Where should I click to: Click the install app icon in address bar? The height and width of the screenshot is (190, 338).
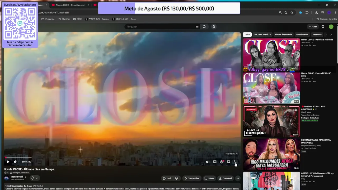tap(286, 12)
